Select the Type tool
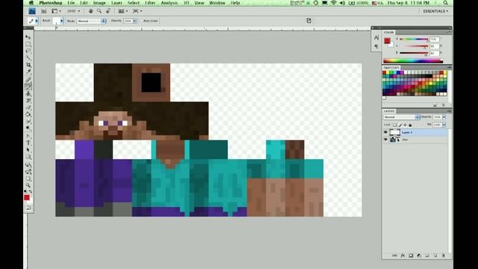This screenshot has width=478, height=269. 28,143
